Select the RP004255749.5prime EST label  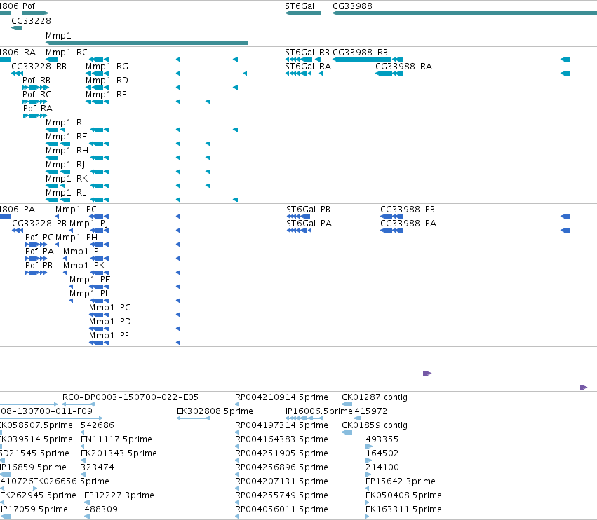tap(282, 495)
